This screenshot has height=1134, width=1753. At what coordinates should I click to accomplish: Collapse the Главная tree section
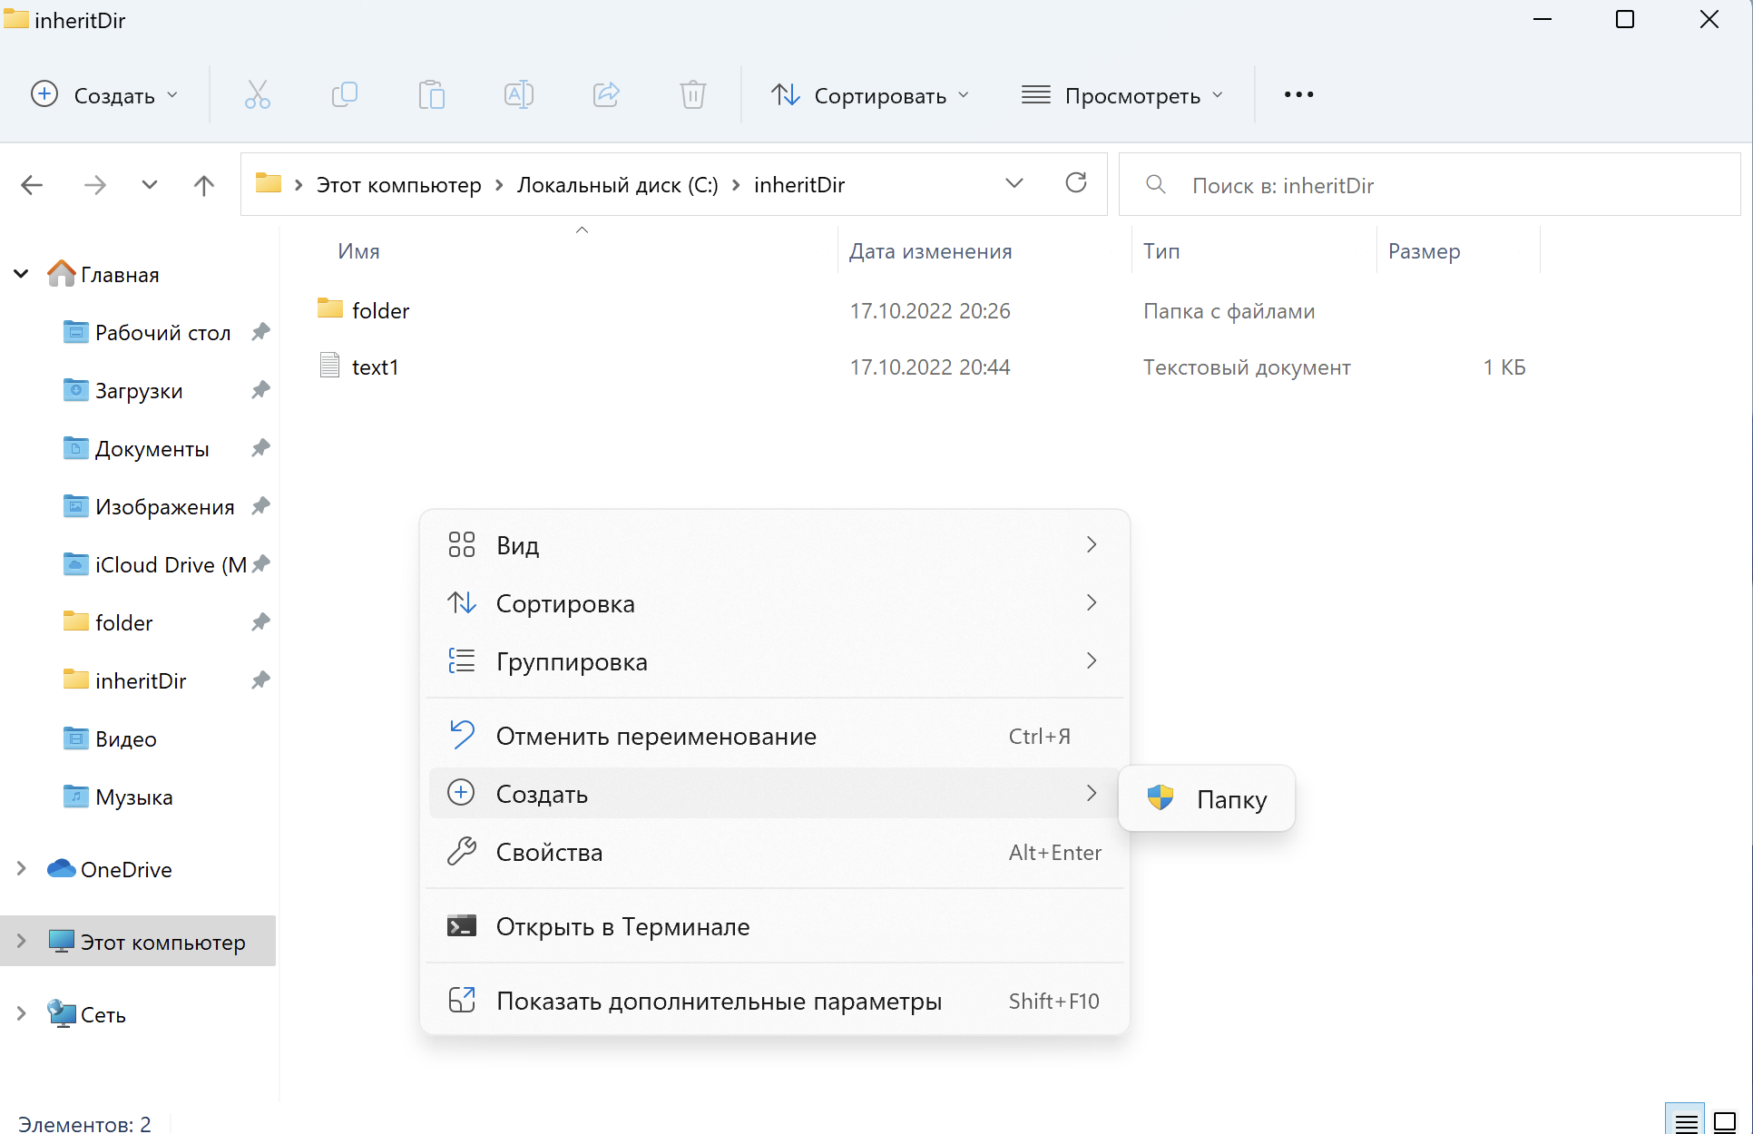coord(22,274)
